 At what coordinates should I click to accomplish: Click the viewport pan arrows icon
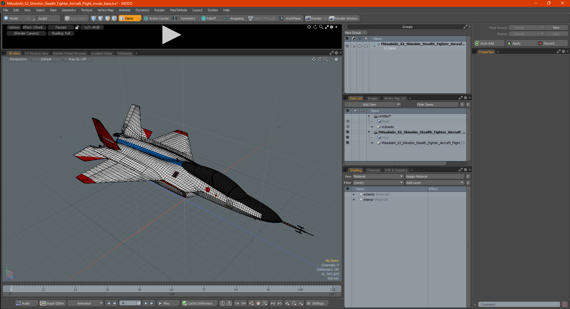pyautogui.click(x=314, y=59)
